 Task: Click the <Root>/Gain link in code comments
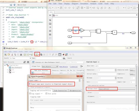23,25
